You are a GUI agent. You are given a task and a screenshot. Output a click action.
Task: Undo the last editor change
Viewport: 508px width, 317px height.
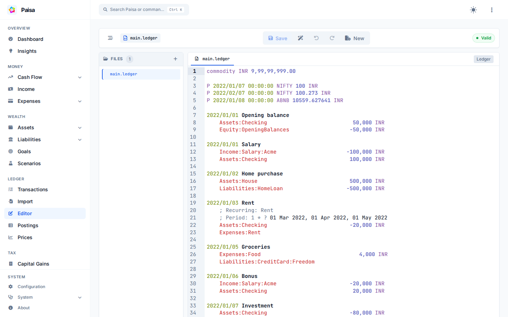point(316,38)
